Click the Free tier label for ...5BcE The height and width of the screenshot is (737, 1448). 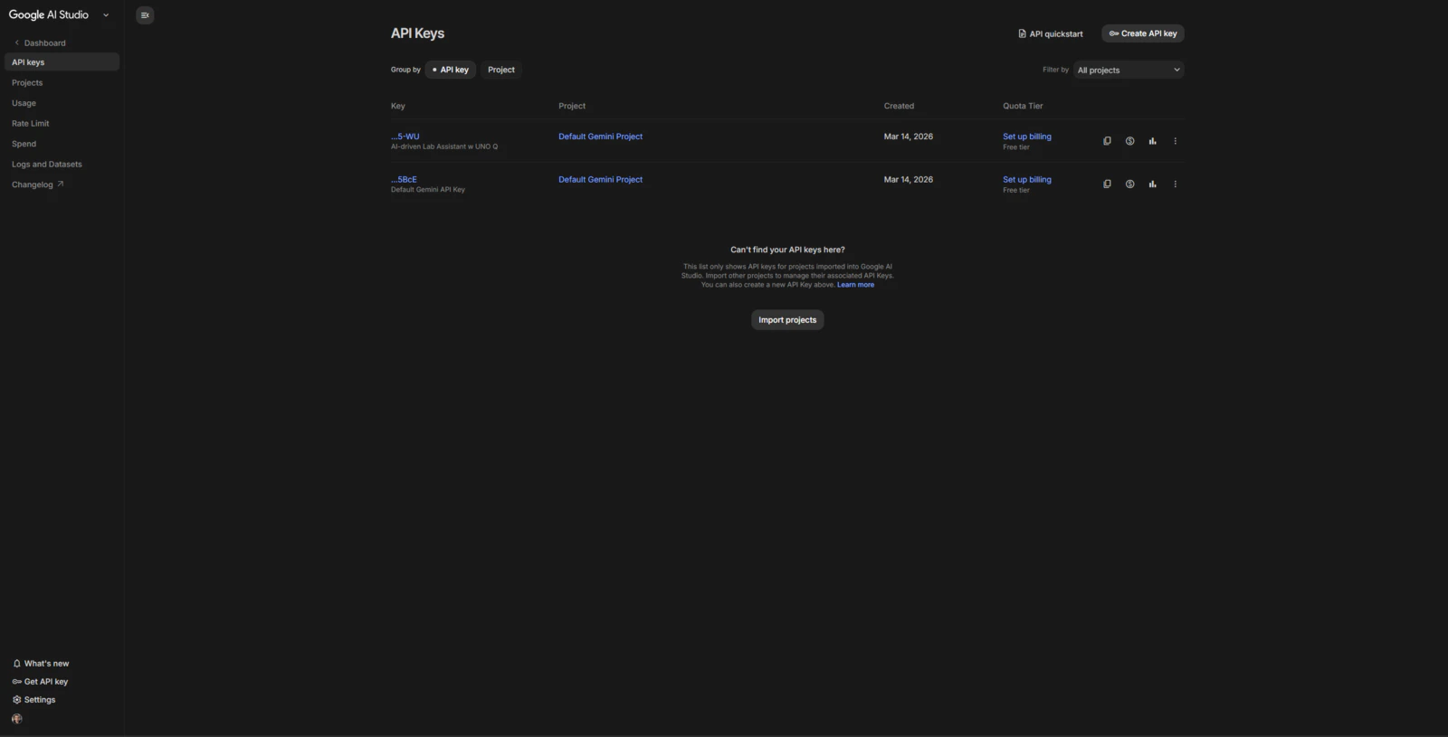1016,191
